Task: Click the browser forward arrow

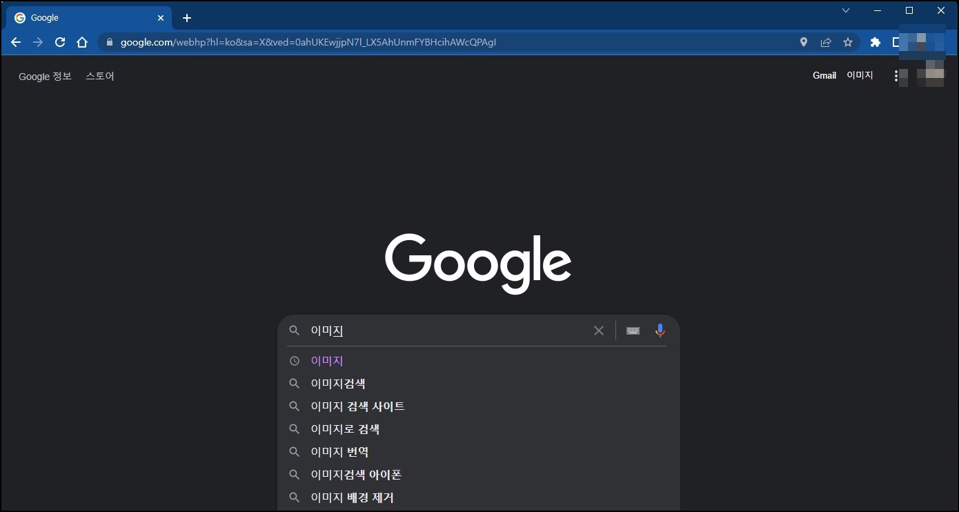Action: [38, 42]
